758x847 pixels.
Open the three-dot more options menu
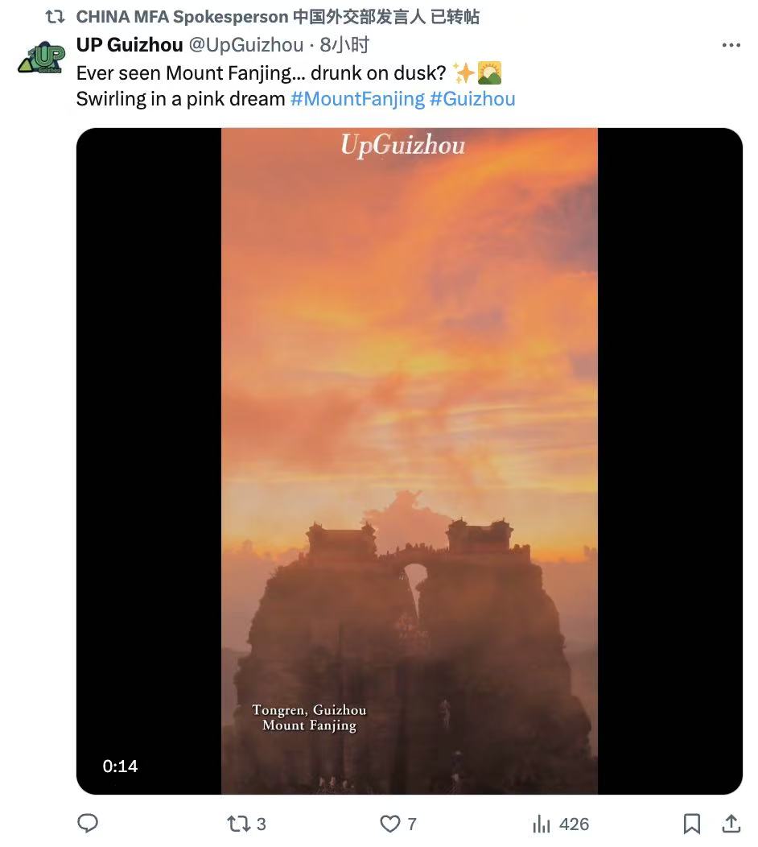point(731,45)
